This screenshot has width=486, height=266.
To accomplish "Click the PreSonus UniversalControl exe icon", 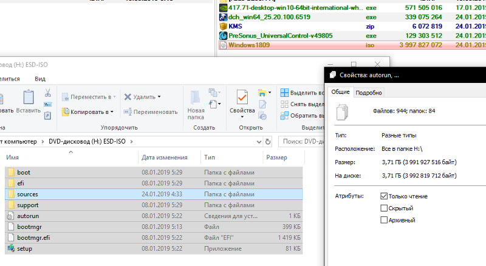I will tap(223, 36).
